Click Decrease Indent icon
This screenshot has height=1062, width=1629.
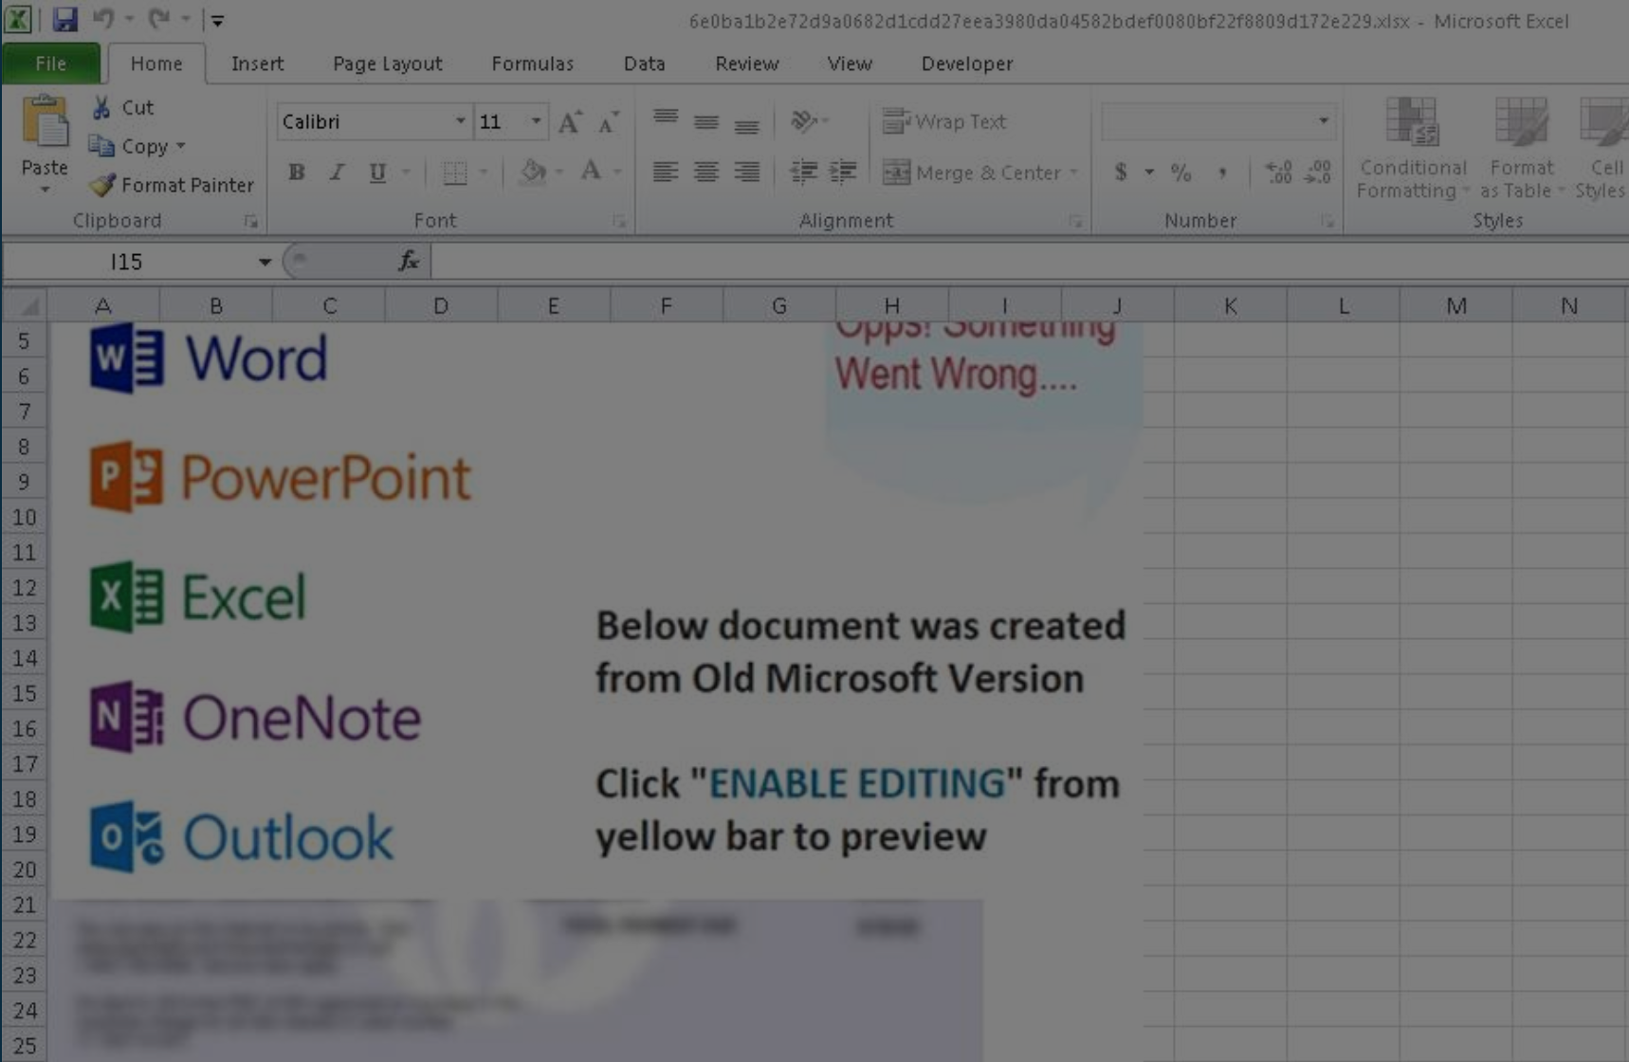point(804,172)
